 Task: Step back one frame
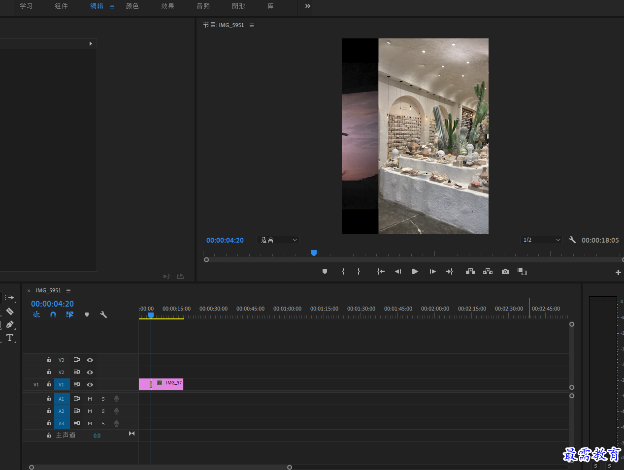coord(398,272)
